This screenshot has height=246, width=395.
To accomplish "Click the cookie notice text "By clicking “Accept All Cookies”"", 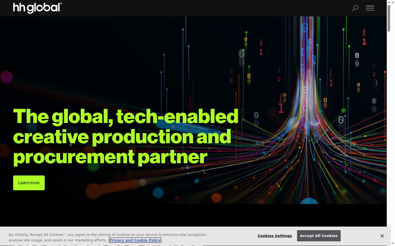I will click(37, 235).
